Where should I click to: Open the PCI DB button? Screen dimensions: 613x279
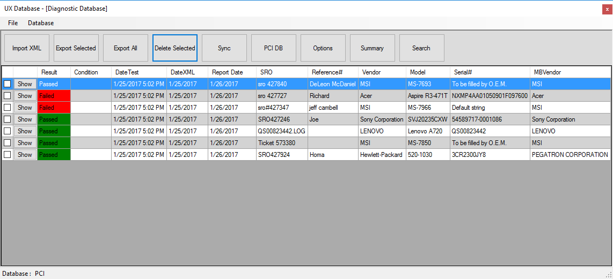click(x=273, y=48)
